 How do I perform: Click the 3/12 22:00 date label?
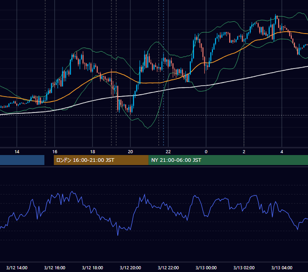click(168, 267)
